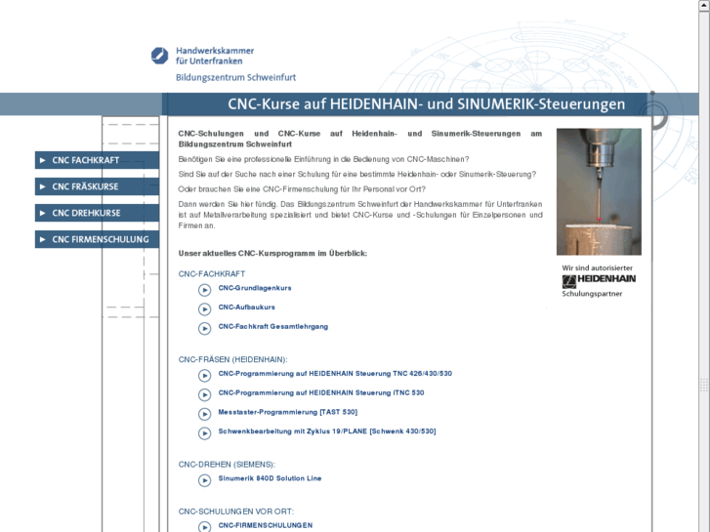
Task: Click the CNC milling machine photo
Action: coord(599,191)
